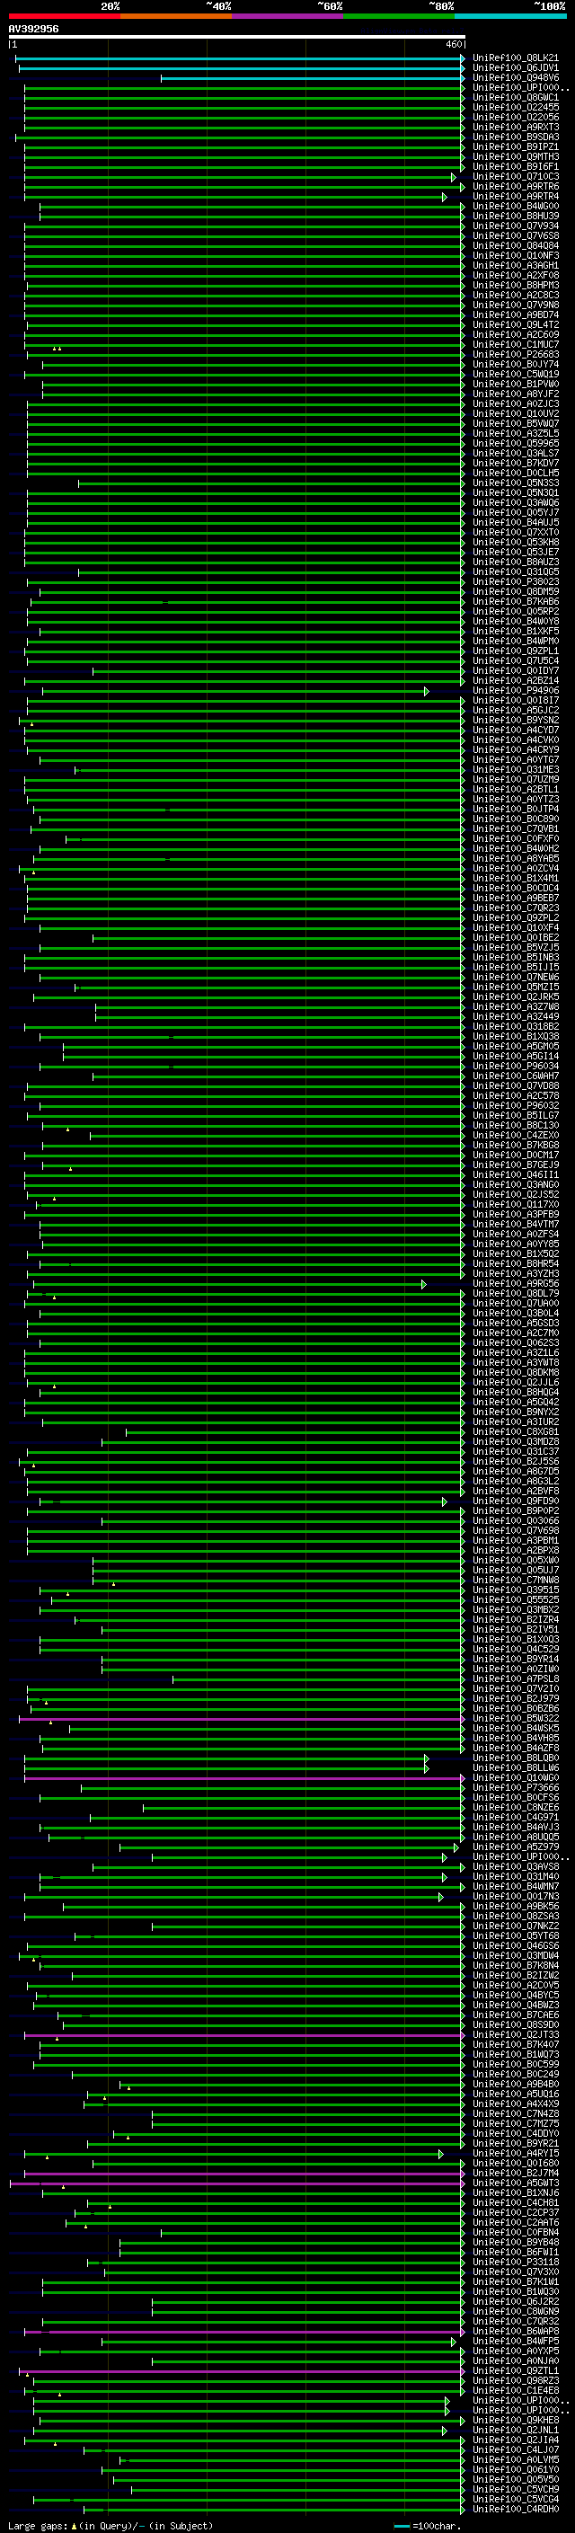Click the purple alignment bar for B2J7M4
The image size is (575, 2533).
243,2173
